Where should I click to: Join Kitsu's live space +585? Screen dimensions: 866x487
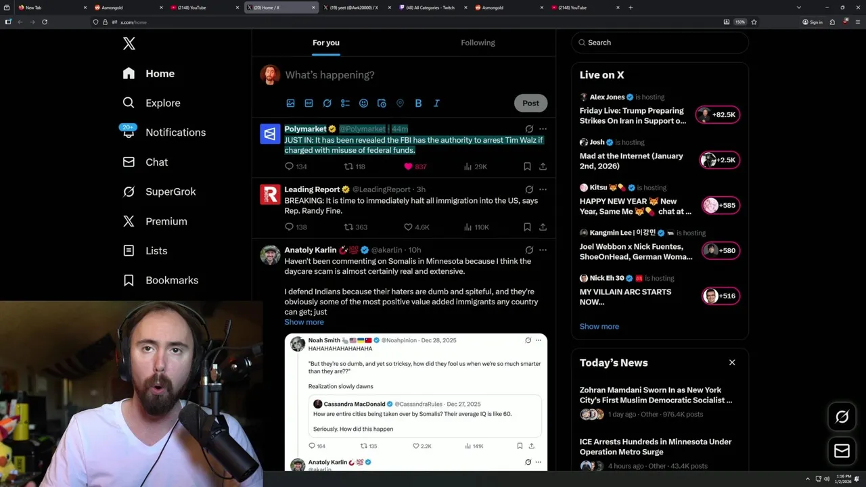721,206
